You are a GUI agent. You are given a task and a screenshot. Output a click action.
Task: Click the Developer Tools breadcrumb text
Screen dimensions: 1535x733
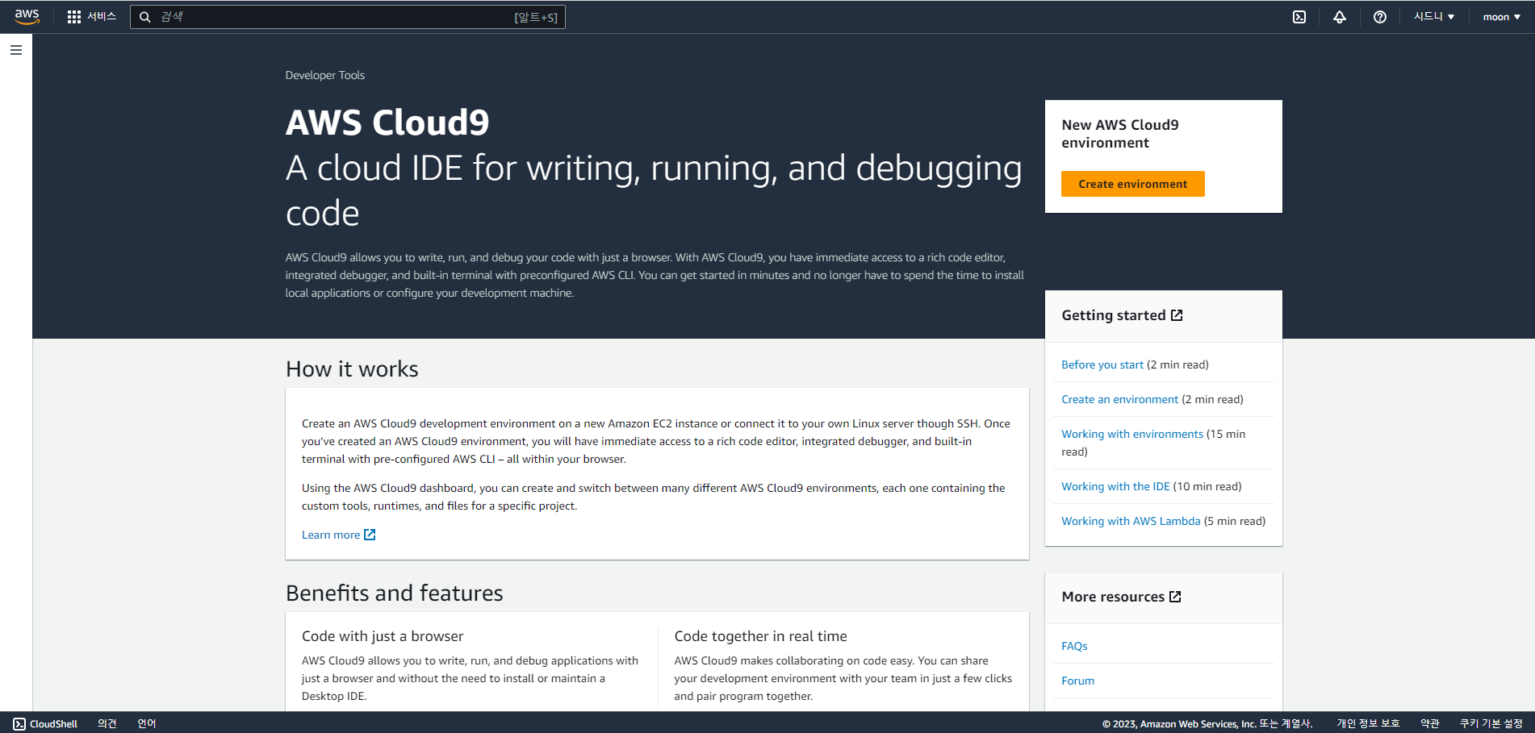tap(325, 75)
